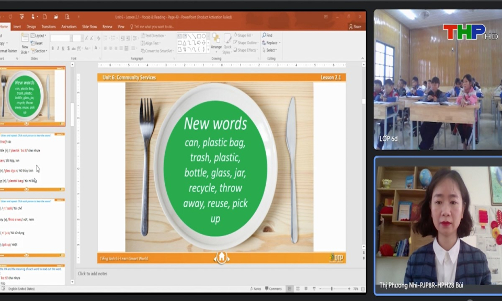Toggle bold formatting
Viewport: 502px width, 301px height.
point(52,48)
